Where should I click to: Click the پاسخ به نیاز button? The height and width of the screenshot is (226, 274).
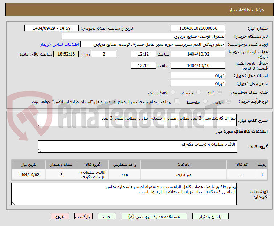click(210, 217)
